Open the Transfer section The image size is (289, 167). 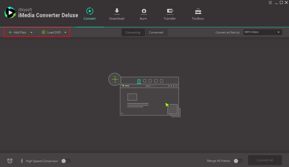(x=170, y=14)
